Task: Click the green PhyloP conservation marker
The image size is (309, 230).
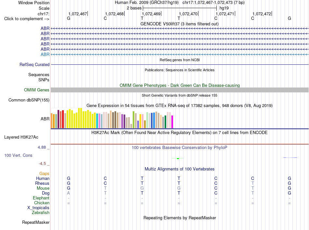Action: pos(178,158)
